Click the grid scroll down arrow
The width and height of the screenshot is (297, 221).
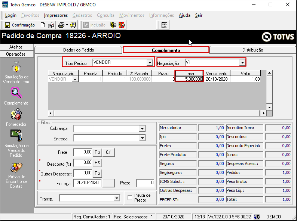tap(269, 107)
